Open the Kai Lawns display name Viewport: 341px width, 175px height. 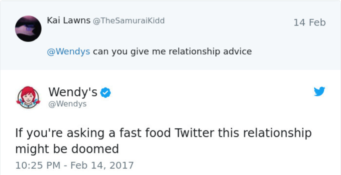click(x=68, y=21)
